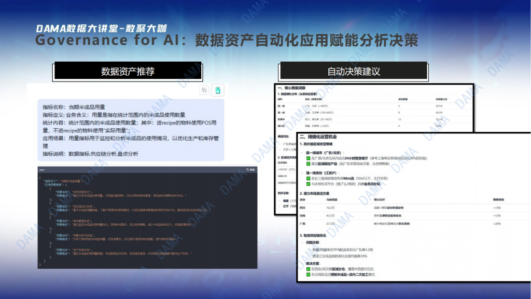Click the json language label on the code block

click(x=42, y=170)
